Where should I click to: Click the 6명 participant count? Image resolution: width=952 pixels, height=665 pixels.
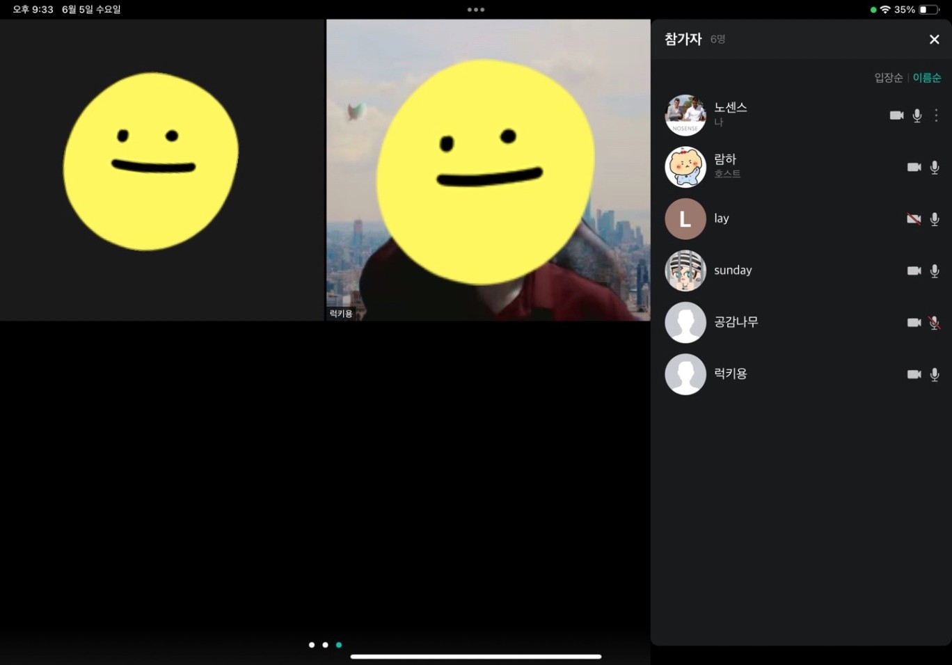718,40
